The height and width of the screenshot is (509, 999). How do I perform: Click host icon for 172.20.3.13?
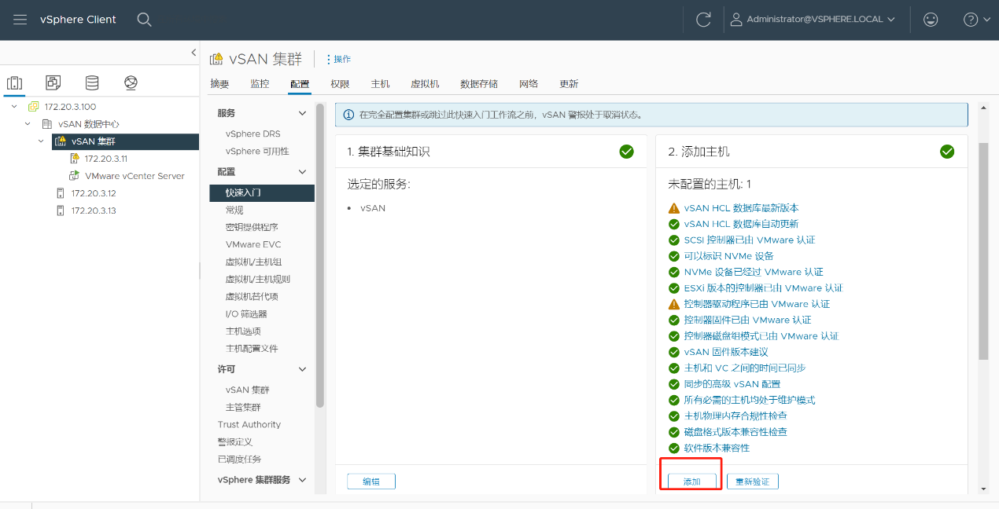[60, 211]
